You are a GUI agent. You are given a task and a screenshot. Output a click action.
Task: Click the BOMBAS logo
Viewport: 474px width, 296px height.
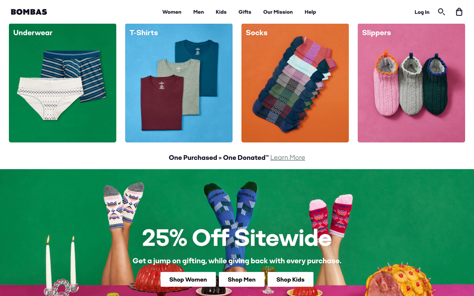29,12
